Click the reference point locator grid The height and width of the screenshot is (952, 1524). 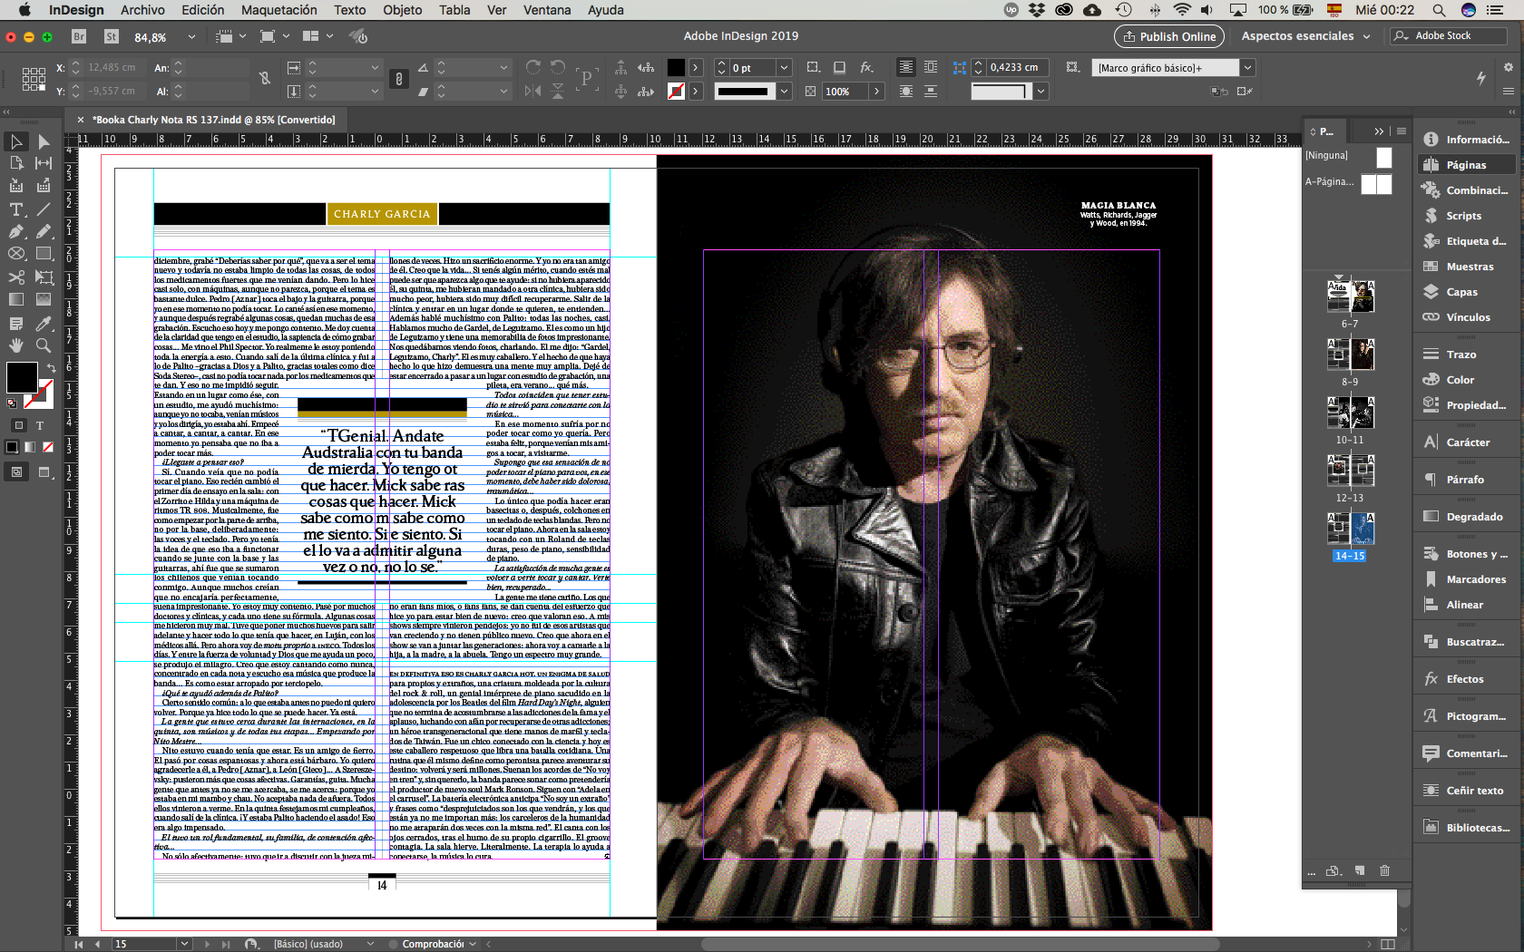coord(34,79)
